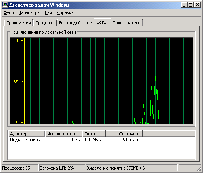Click the 0,5 % graph scale label
The width and height of the screenshot is (203, 173).
18,81
